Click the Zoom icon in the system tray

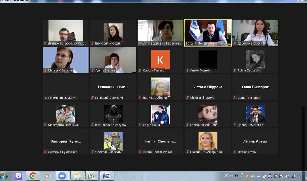tap(258, 176)
